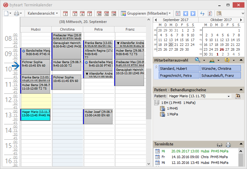Screen dimensions: 247x169
Task: Switch to the 14-day view icon
Action: 114,13
